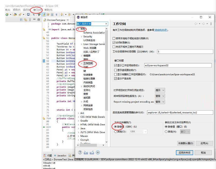Select the 其他(O) text encoding radio button
This screenshot has width=216, height=169.
115,131
